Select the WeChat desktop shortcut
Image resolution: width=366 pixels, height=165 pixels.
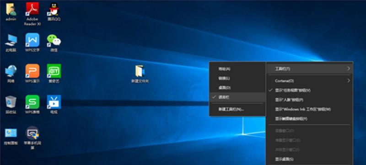click(x=54, y=40)
